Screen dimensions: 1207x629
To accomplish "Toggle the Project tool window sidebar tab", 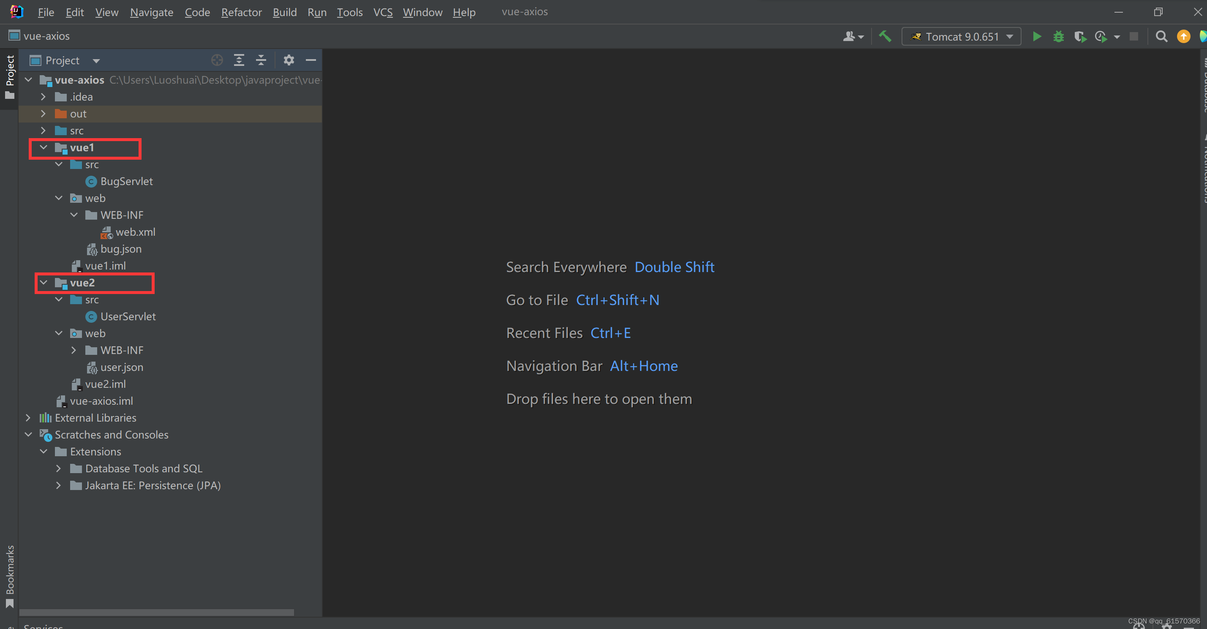I will point(9,77).
